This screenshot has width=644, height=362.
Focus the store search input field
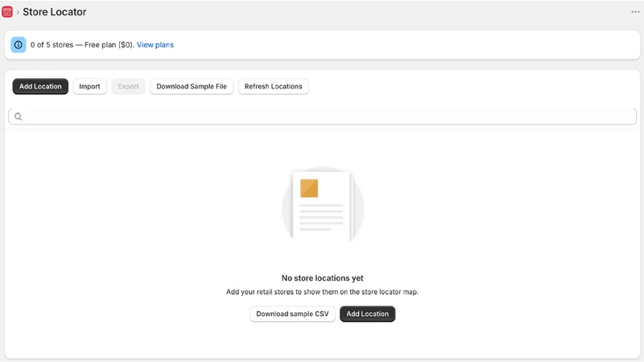[x=323, y=117]
